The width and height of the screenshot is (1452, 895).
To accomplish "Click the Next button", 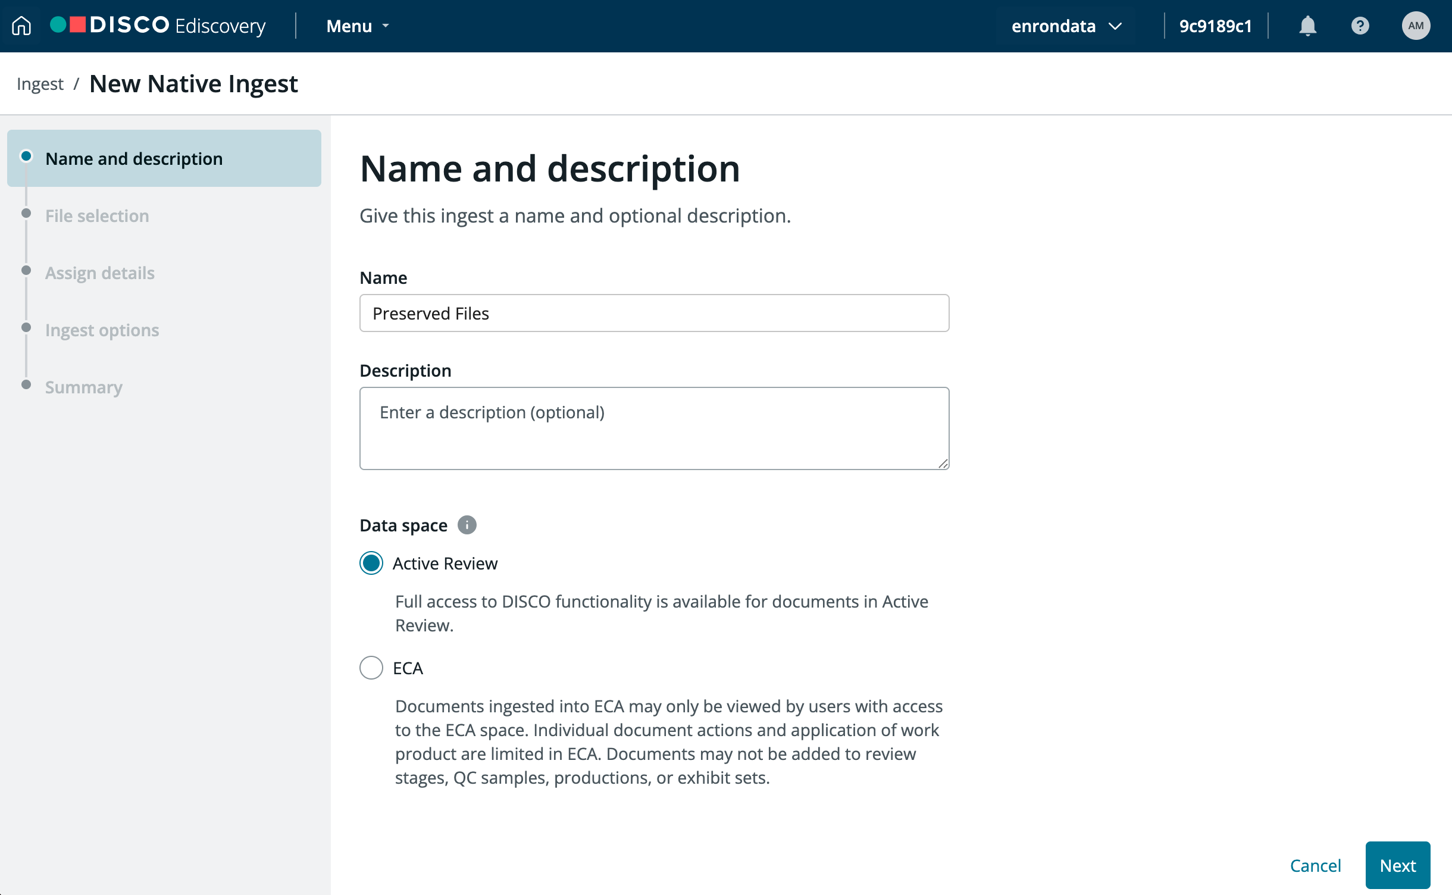I will pyautogui.click(x=1397, y=865).
